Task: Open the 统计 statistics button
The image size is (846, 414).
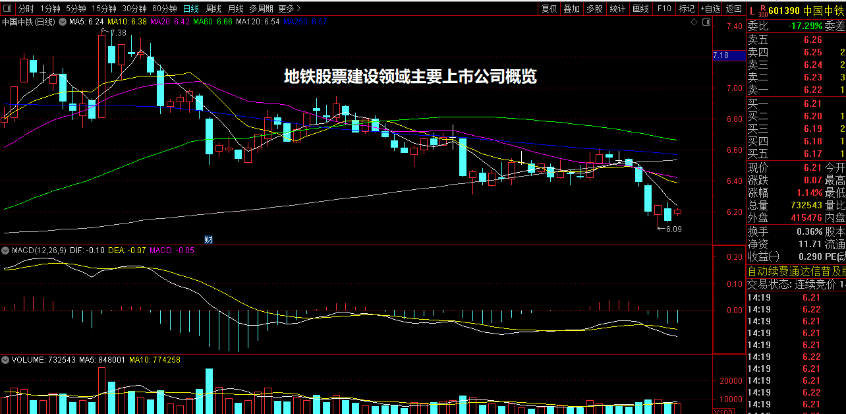Action: [x=617, y=9]
